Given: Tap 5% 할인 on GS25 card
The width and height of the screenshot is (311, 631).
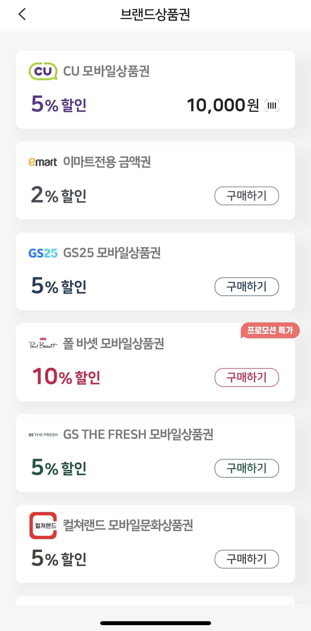Looking at the screenshot, I should click(x=59, y=286).
